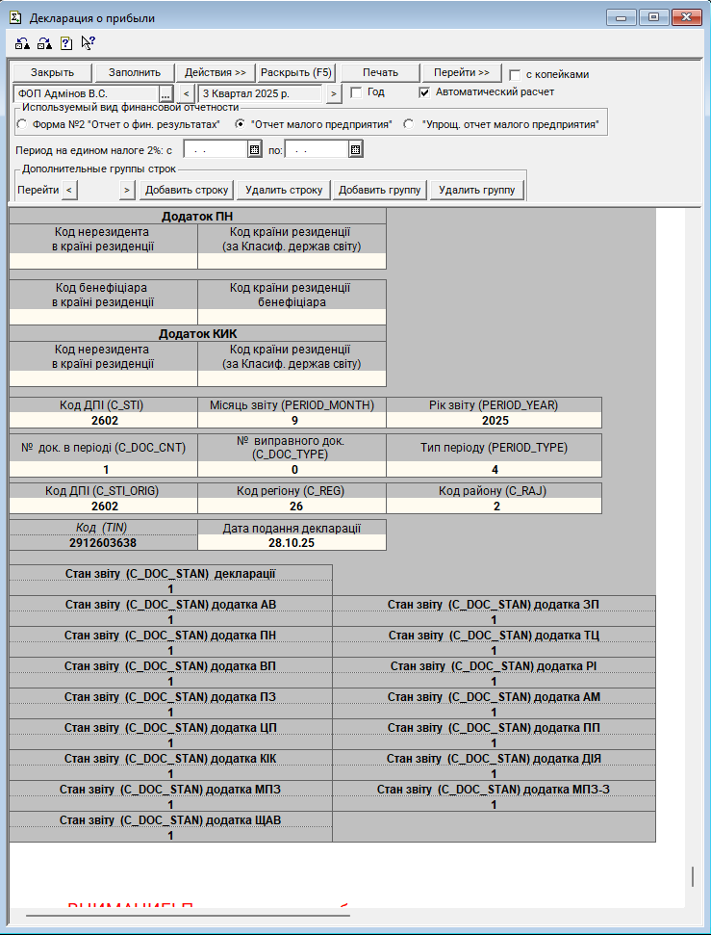Click 'Добавить строку' button
This screenshot has height=935, width=711.
[x=187, y=190]
